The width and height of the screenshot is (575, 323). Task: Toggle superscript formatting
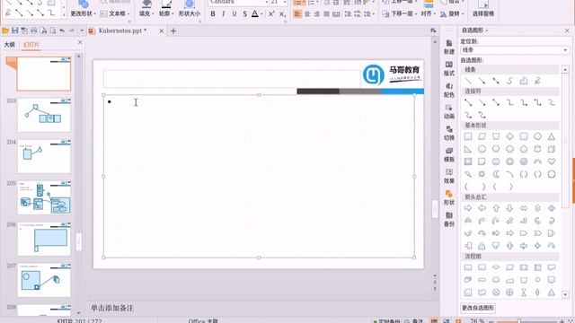coord(271,14)
